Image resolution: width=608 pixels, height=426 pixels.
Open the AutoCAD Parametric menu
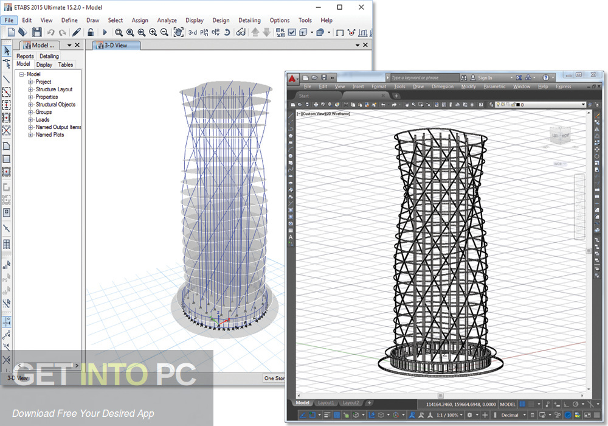[494, 86]
